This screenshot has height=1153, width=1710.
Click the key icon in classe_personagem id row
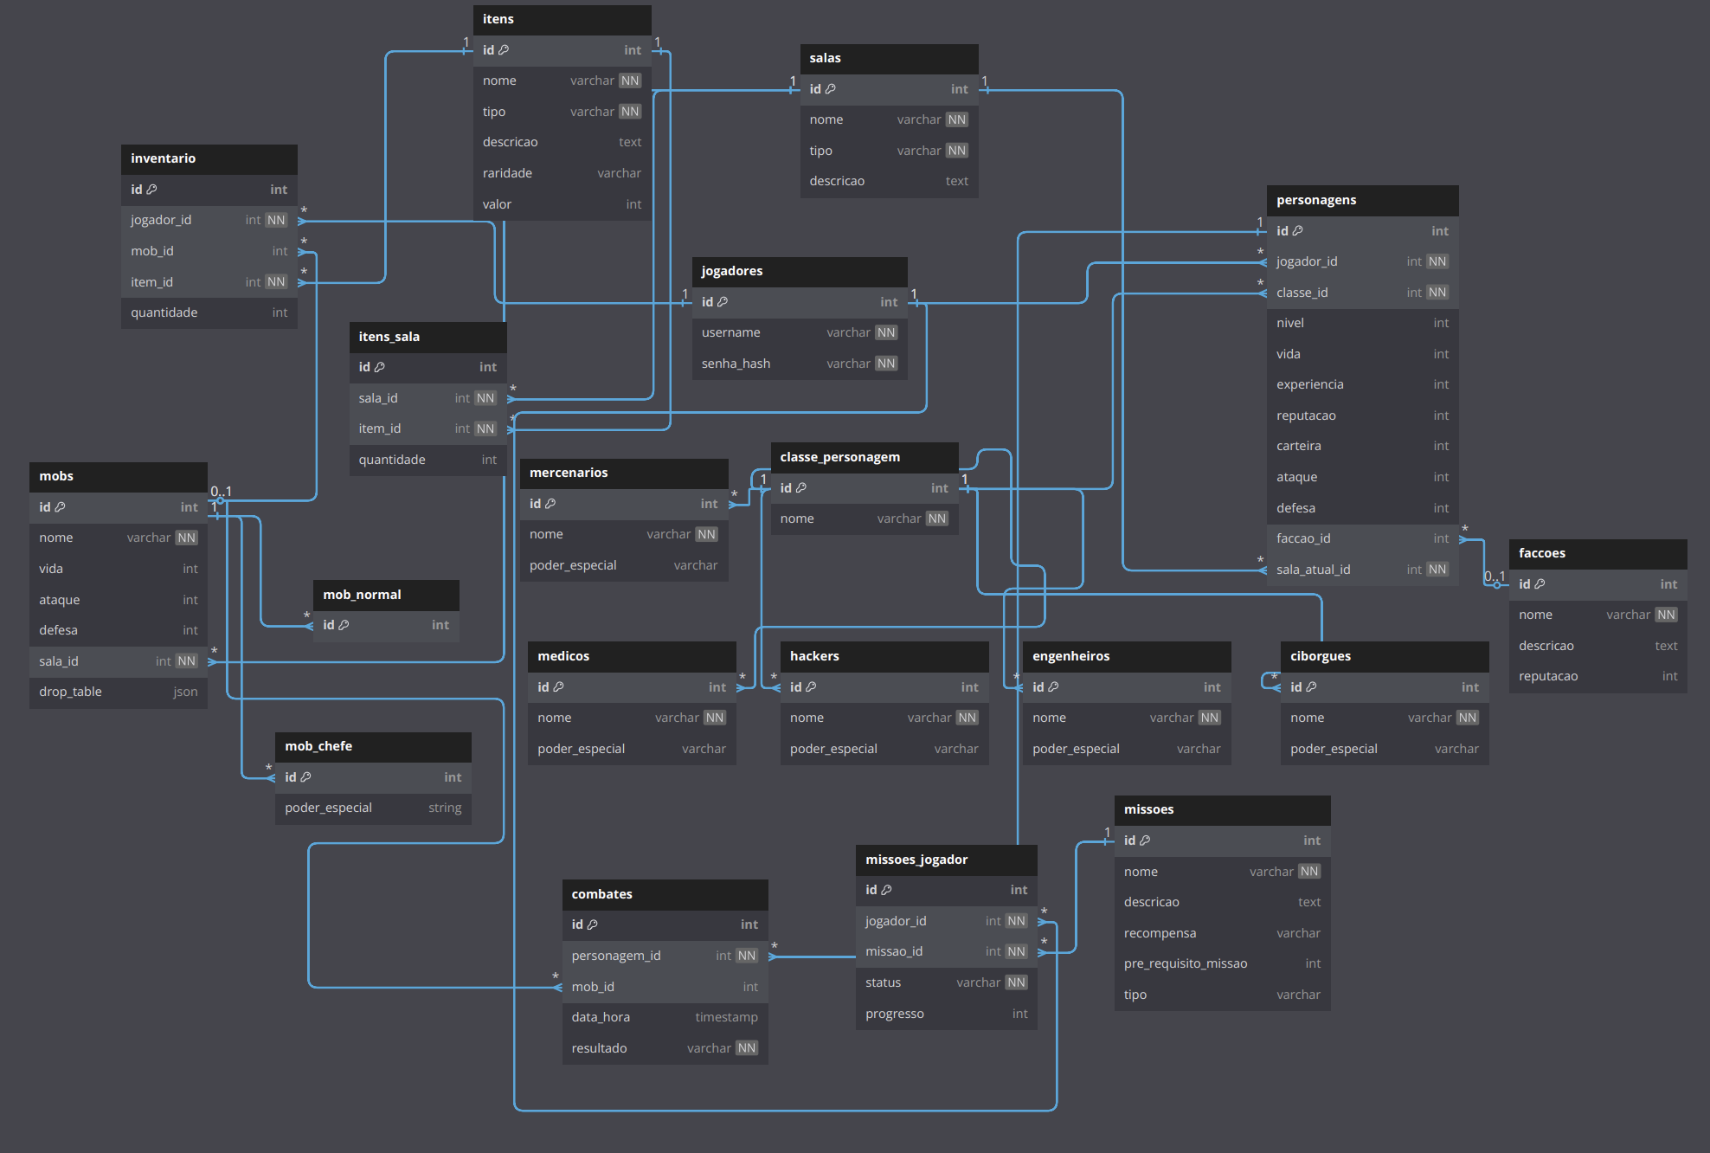click(x=801, y=488)
